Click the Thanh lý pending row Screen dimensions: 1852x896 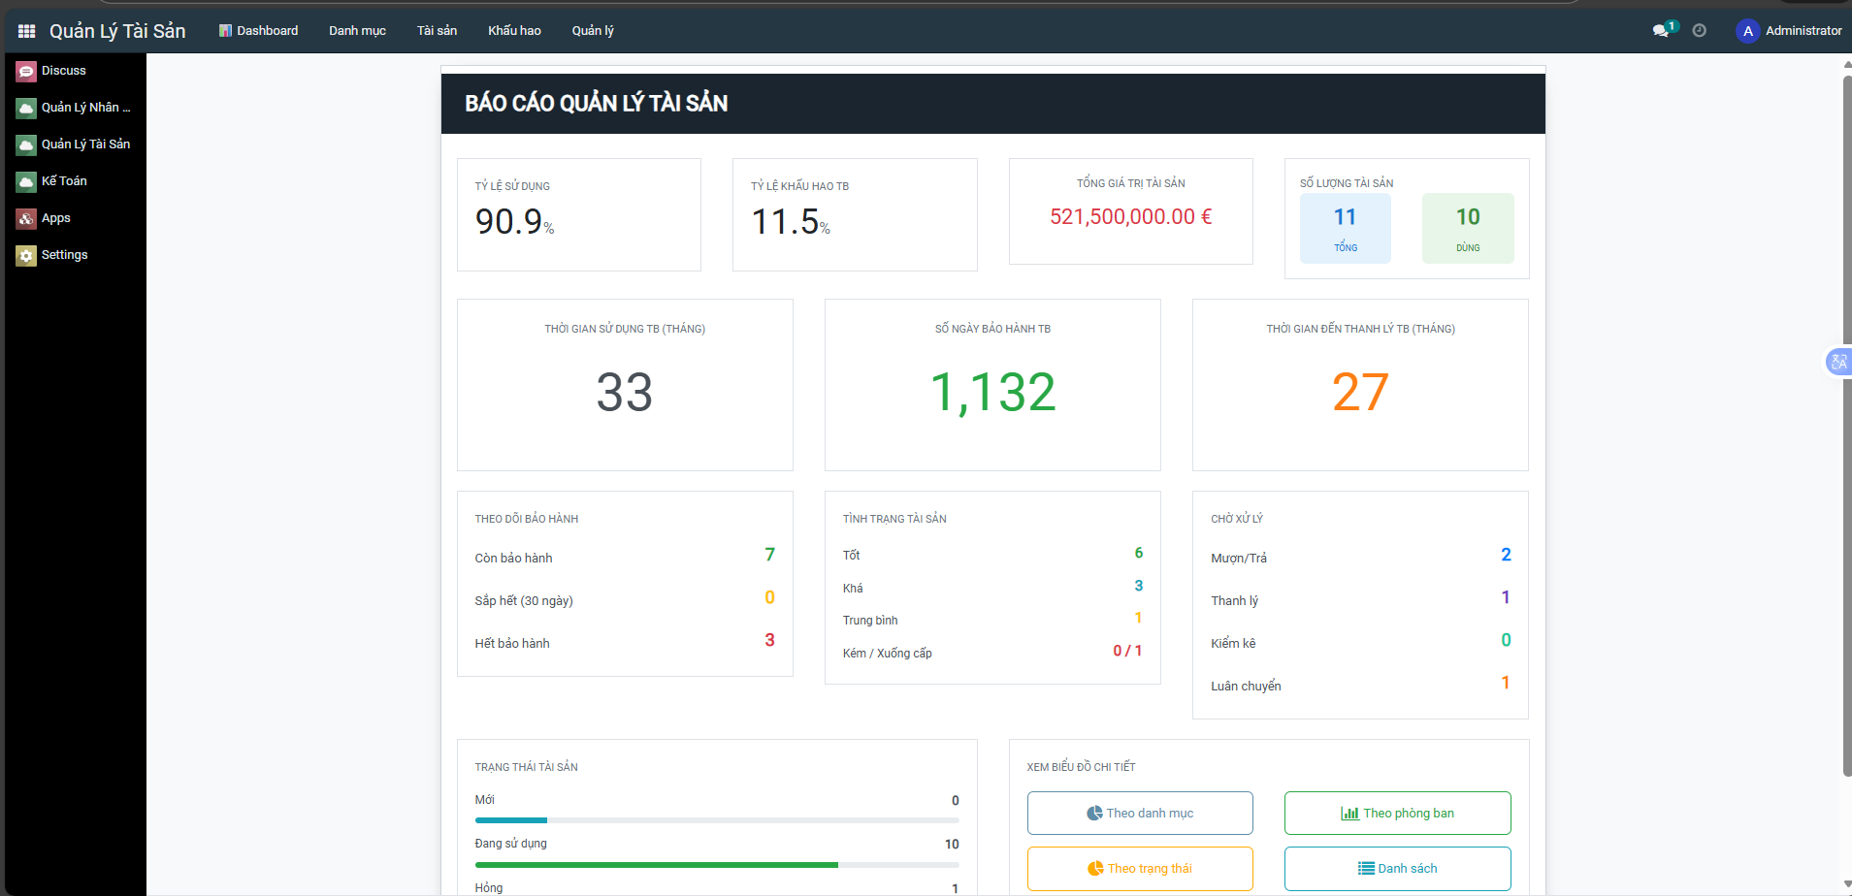(x=1360, y=600)
